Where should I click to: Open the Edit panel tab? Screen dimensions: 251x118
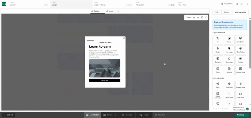click(217, 12)
